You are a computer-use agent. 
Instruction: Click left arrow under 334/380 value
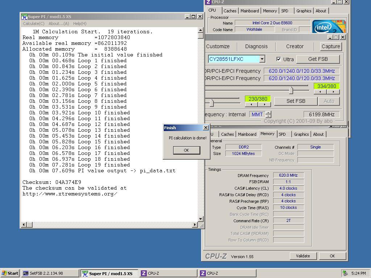(x=320, y=92)
